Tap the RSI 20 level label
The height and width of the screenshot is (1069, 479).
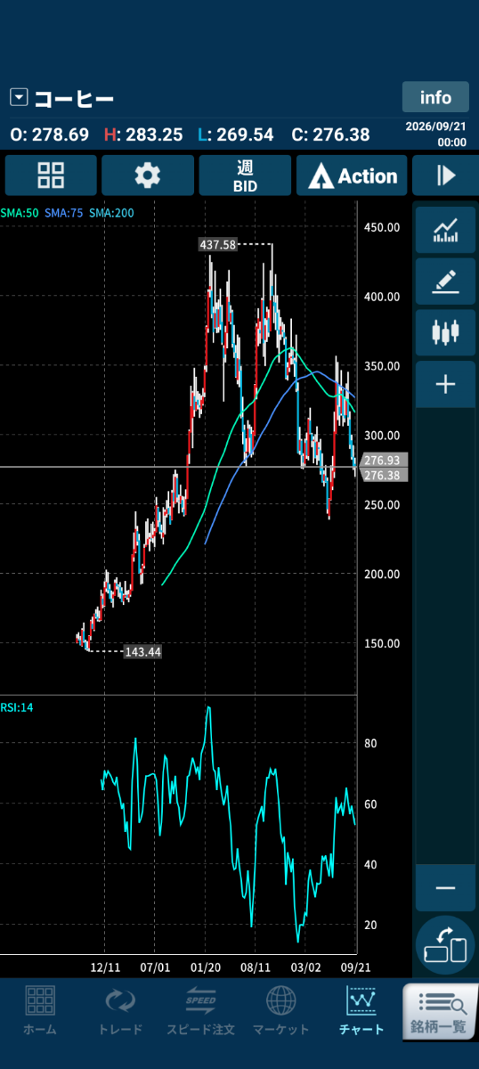point(370,926)
